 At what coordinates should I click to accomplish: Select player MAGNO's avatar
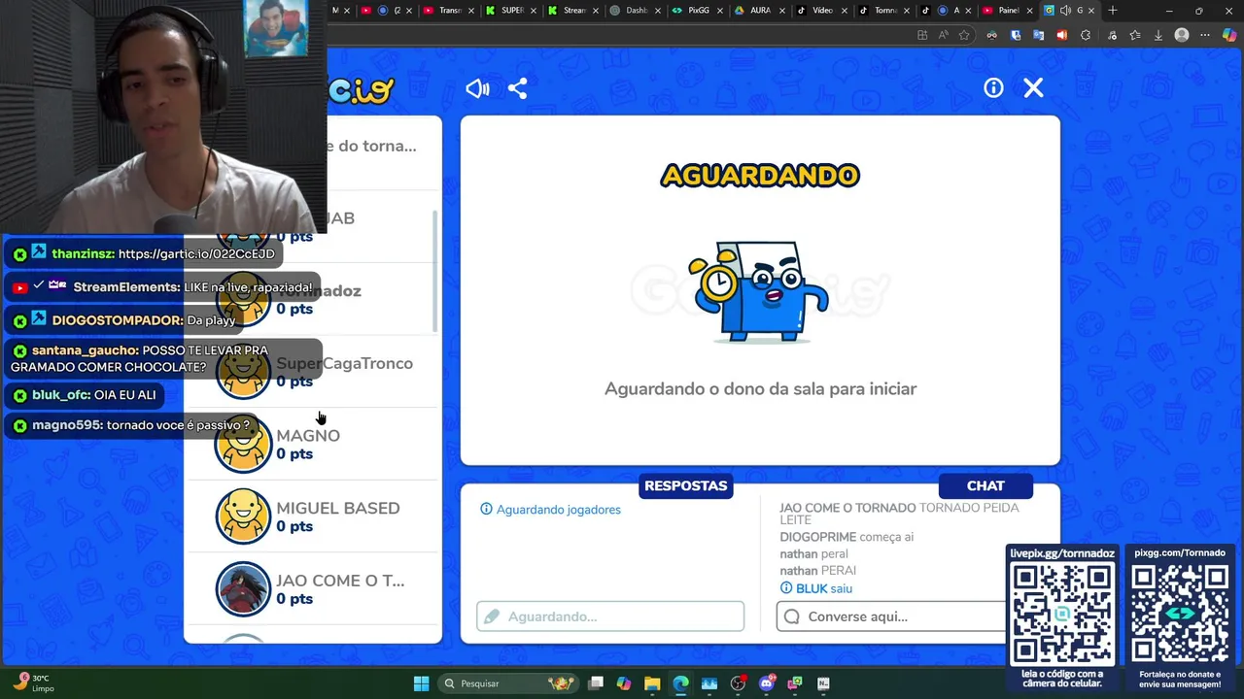(243, 444)
